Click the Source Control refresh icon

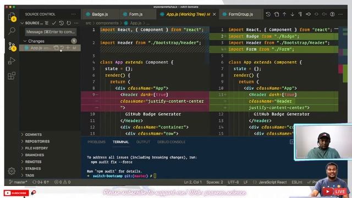click(69, 23)
